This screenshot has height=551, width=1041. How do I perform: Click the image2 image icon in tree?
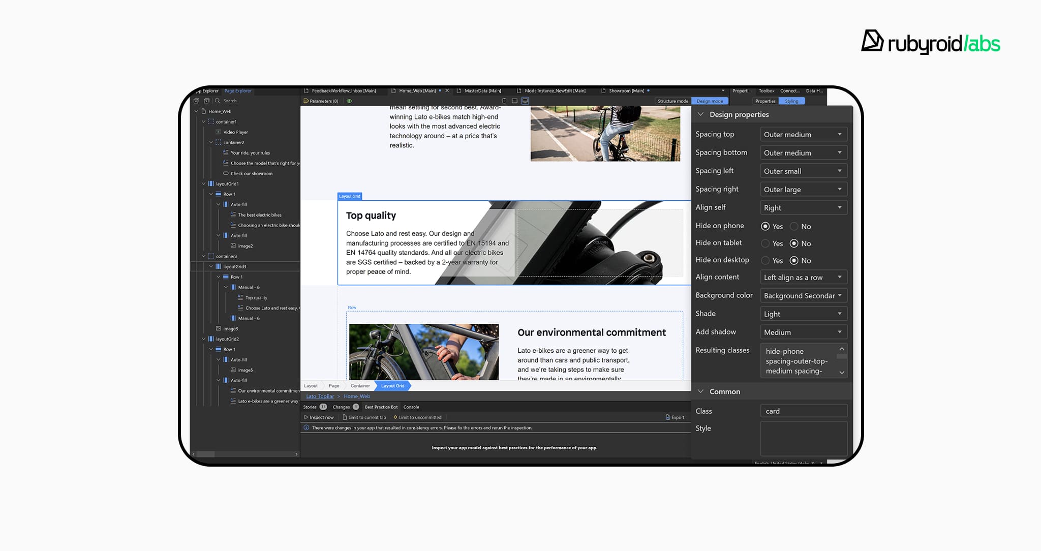233,246
